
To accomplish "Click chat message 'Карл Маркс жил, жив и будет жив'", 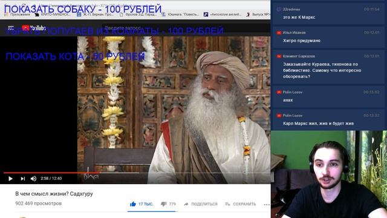I will click(x=319, y=124).
